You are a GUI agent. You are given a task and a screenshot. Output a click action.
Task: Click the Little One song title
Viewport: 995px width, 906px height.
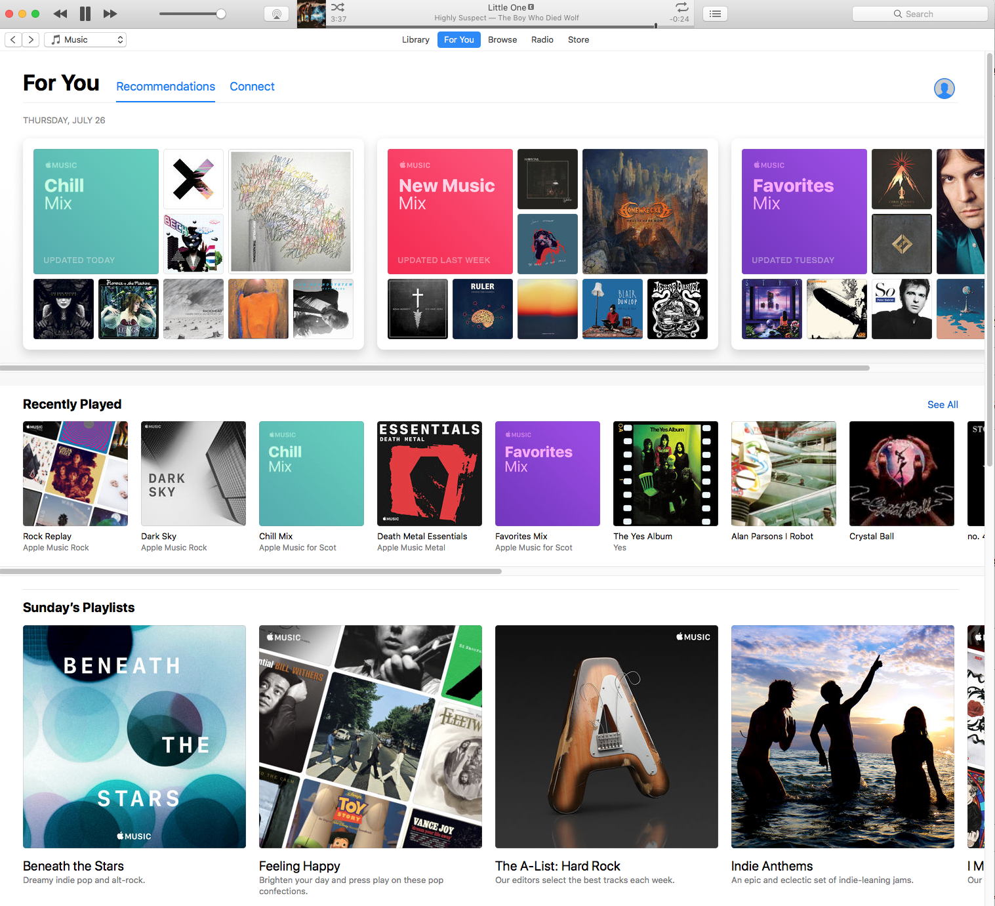click(x=507, y=8)
